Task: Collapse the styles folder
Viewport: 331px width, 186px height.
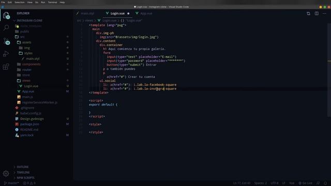Action: 28,53
